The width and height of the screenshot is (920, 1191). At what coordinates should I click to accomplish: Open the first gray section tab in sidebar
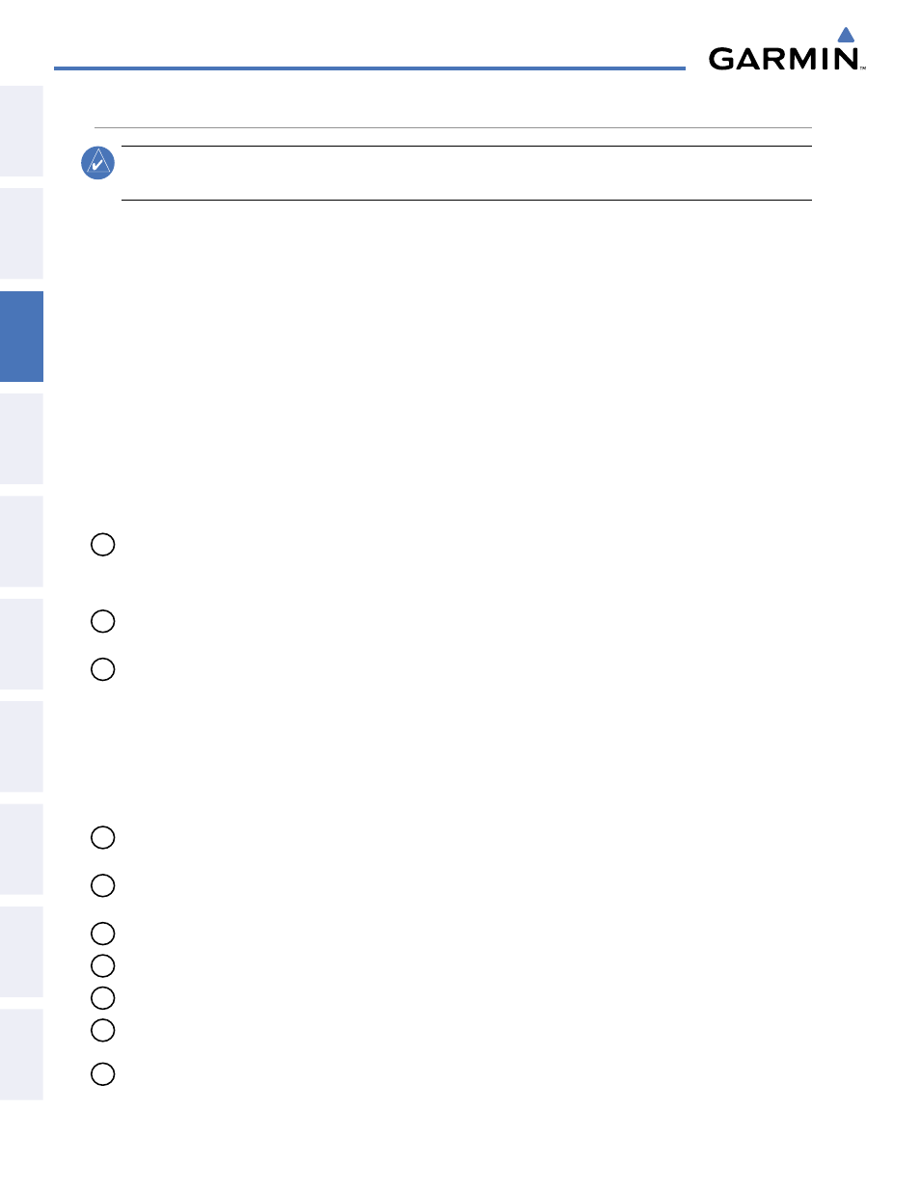21,131
